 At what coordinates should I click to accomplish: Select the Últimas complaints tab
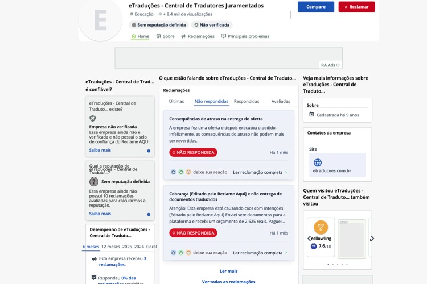[176, 101]
